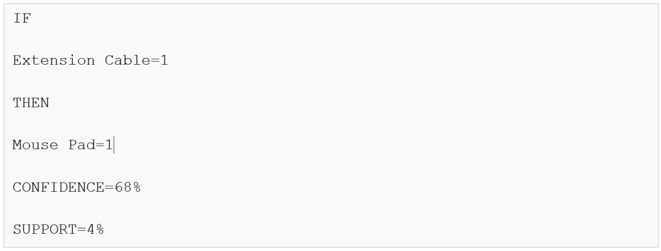Place cursor at end of Mouse Pad=1
The height and width of the screenshot is (251, 661).
point(114,144)
